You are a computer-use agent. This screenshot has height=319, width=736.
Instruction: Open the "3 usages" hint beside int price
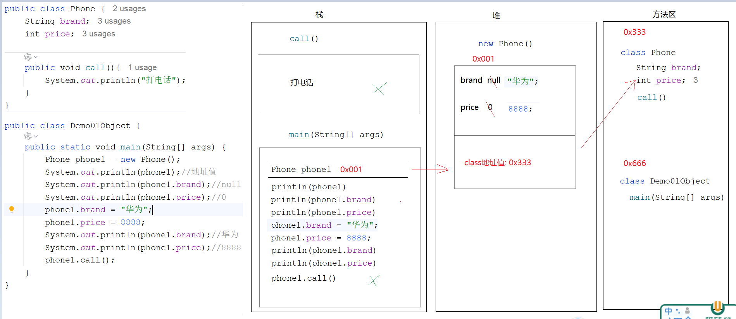(x=98, y=34)
